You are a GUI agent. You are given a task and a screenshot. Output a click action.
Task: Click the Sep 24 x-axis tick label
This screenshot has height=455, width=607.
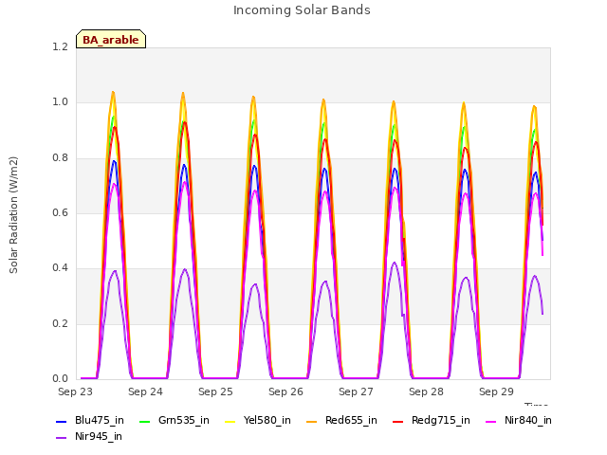pos(145,391)
